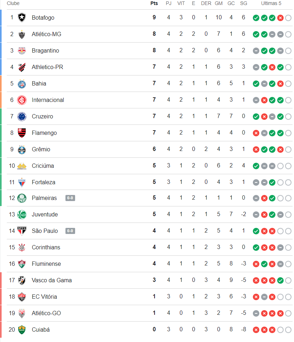294x342 pixels.
Task: Click the Flamengo crest icon
Action: 22,133
